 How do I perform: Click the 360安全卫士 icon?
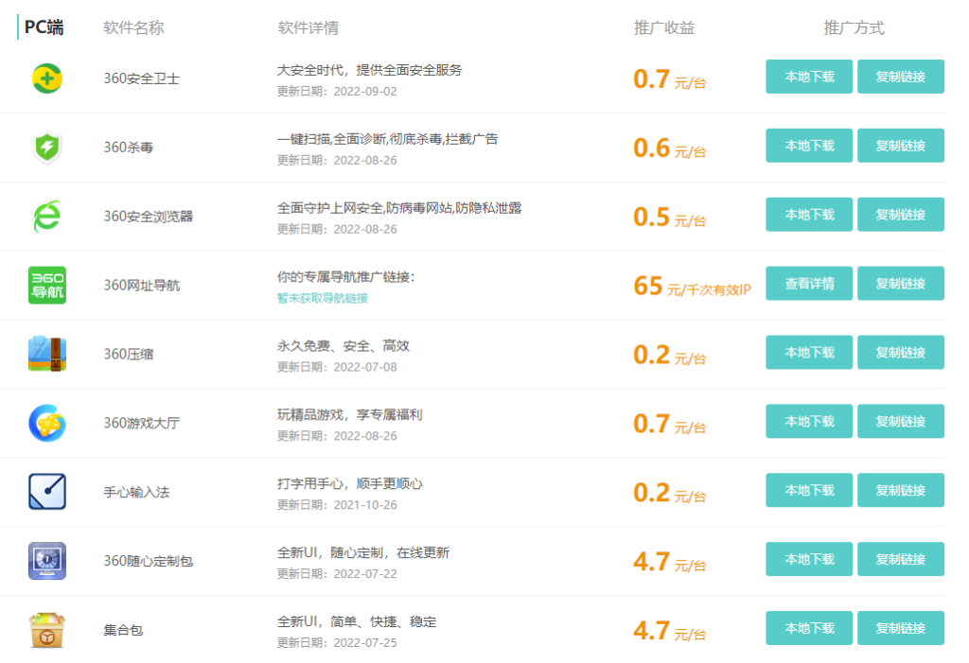tap(47, 79)
